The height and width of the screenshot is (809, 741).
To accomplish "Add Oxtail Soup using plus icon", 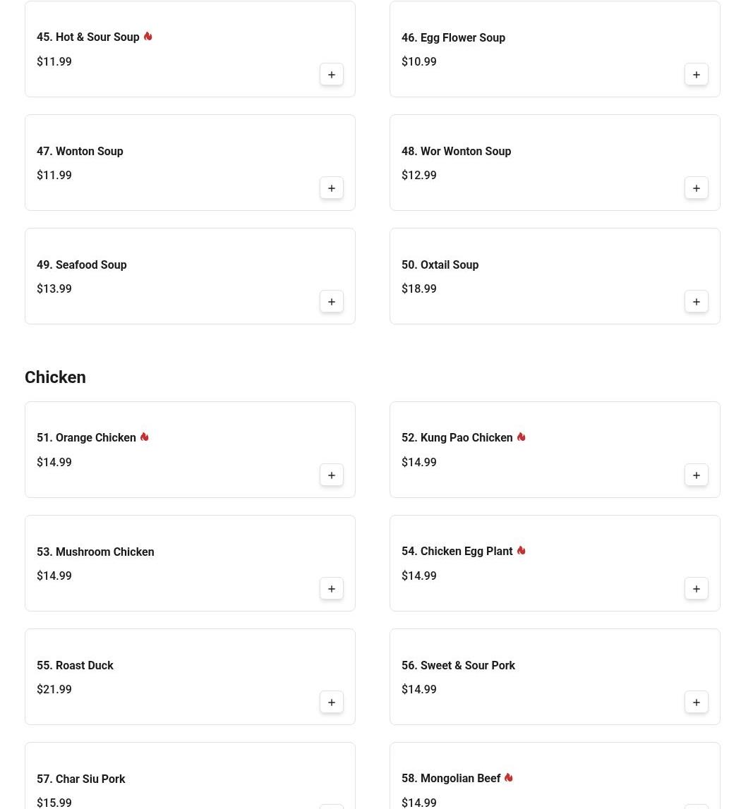I will click(696, 302).
